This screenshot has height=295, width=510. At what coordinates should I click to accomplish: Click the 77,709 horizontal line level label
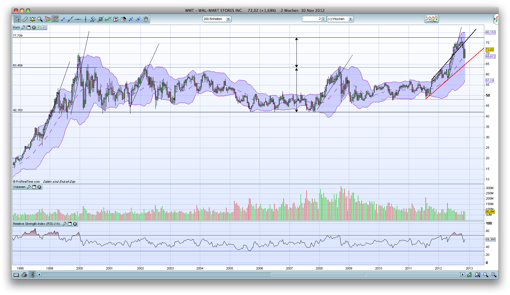(x=18, y=36)
